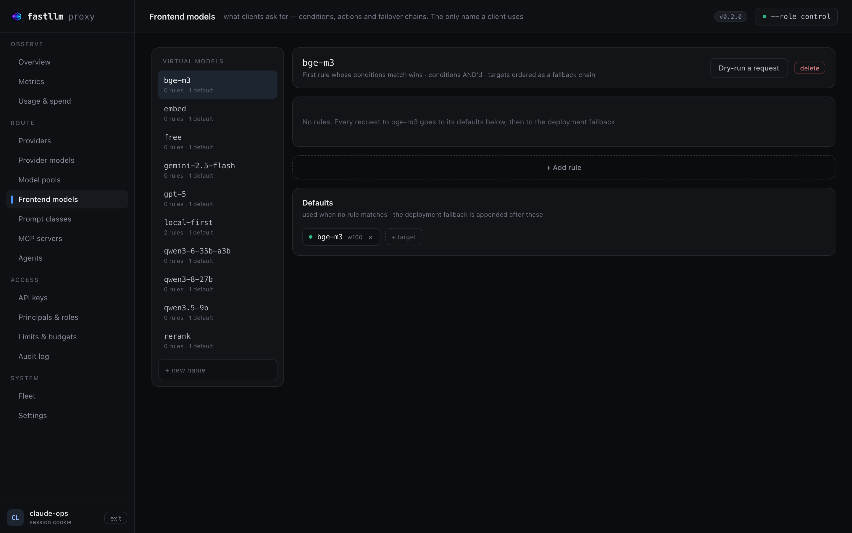
Task: Go to Metrics in sidebar
Action: pyautogui.click(x=67, y=81)
